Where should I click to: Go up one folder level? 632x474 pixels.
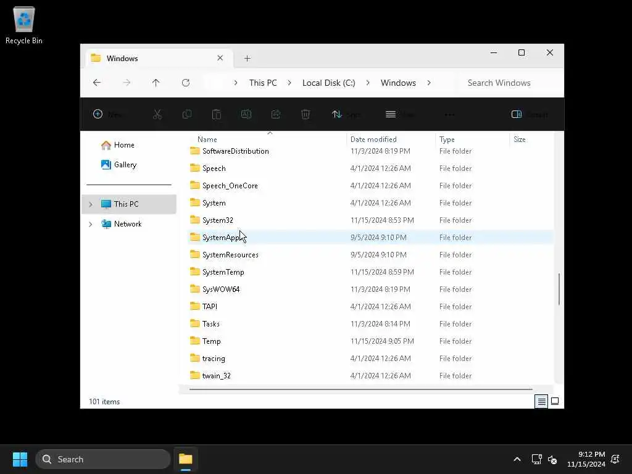click(156, 83)
